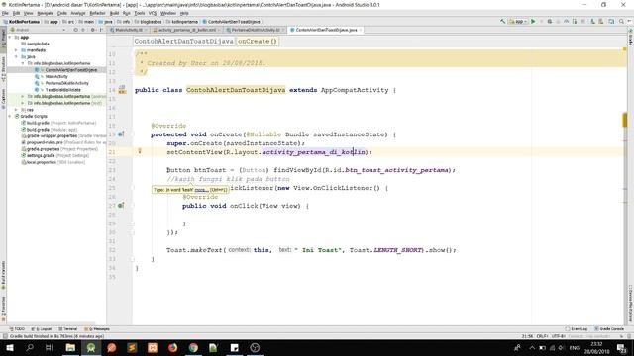
Task: Click the onCreate() editor breadcrumb
Action: pos(258,41)
